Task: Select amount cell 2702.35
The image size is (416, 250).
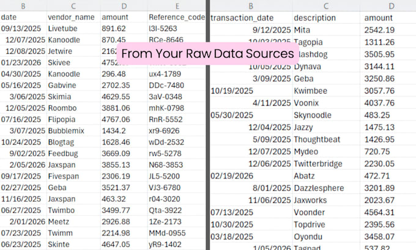Action: 124,86
